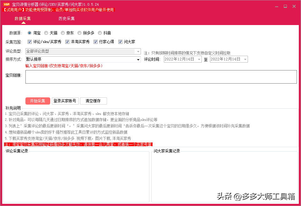Select the 京东 radio button
Screen dimensions: 301x206
tap(63, 33)
